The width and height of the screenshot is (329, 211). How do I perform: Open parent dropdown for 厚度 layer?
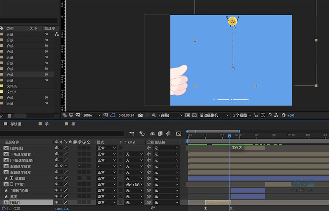point(166,197)
